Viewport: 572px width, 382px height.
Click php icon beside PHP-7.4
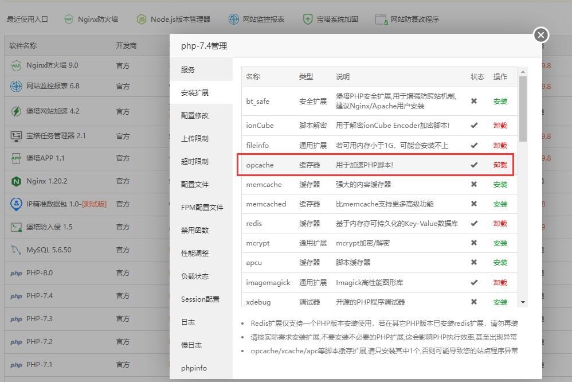click(16, 296)
